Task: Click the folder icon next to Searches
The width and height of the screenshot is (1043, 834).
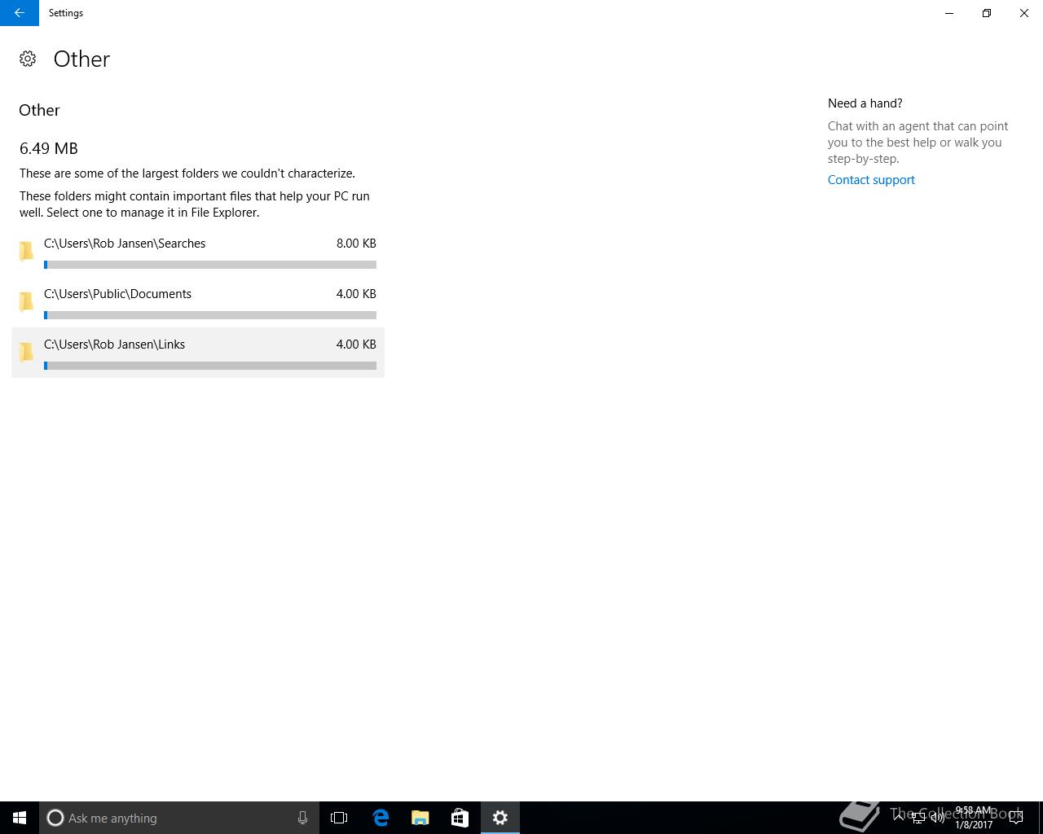Action: point(26,251)
